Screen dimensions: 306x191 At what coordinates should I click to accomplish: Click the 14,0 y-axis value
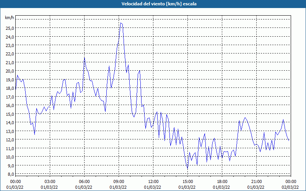pos(10,122)
